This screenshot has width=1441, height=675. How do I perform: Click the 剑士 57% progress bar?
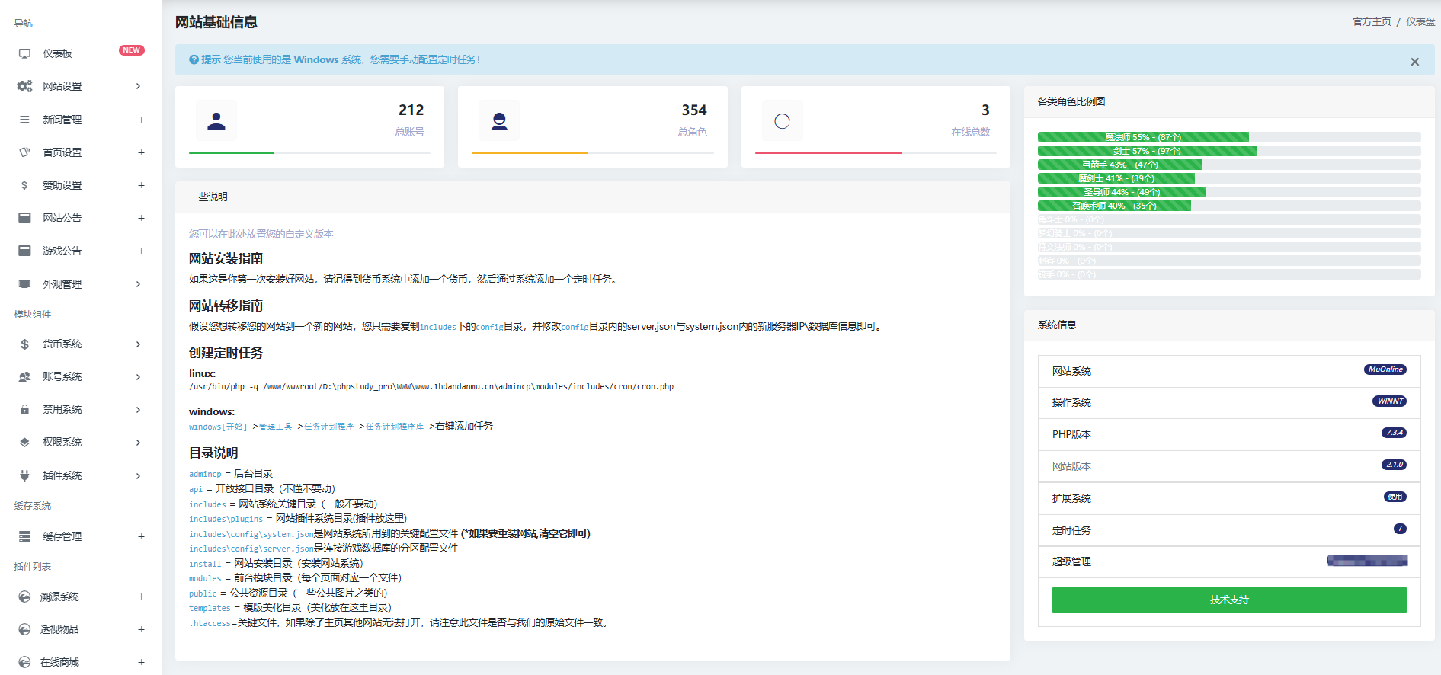1146,151
